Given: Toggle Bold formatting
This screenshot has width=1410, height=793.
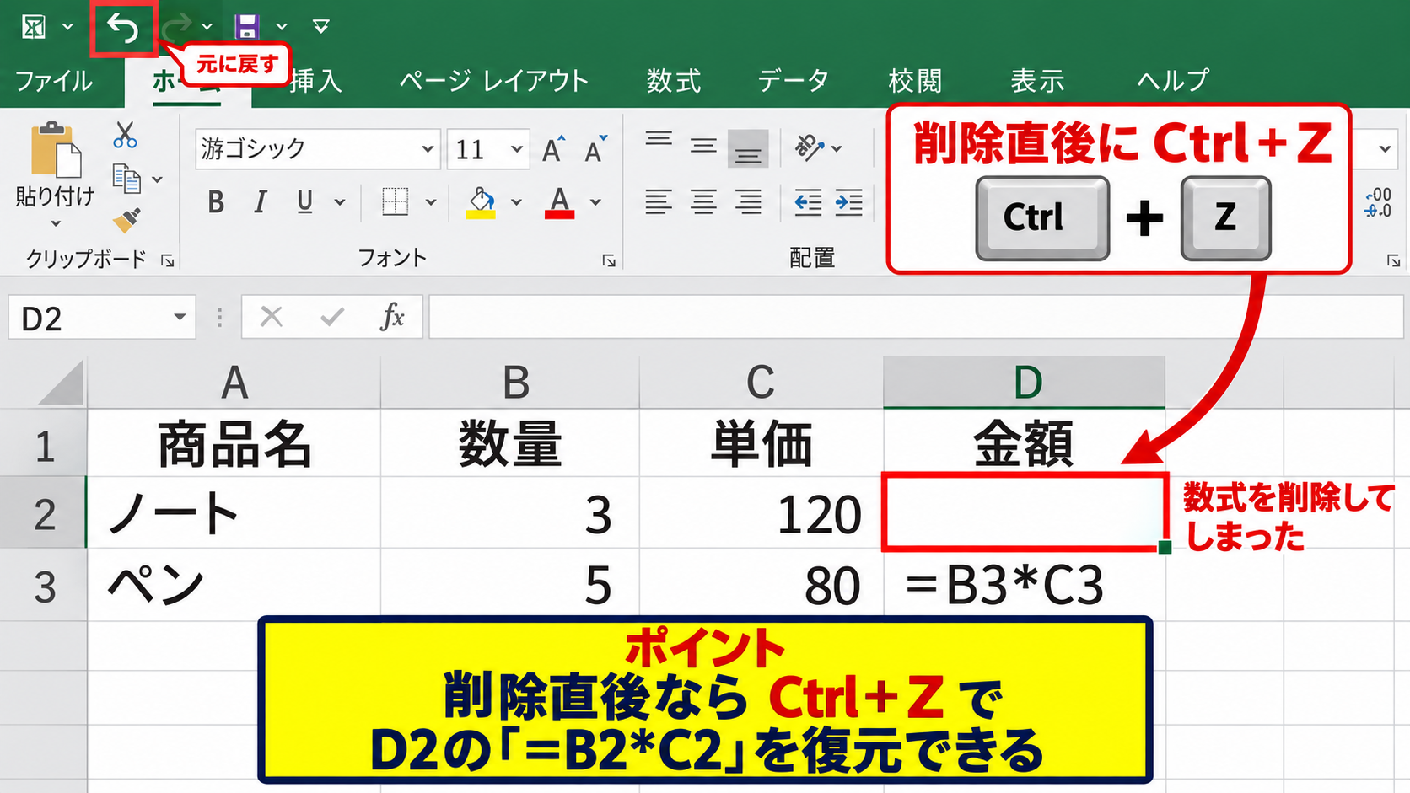Looking at the screenshot, I should point(216,202).
